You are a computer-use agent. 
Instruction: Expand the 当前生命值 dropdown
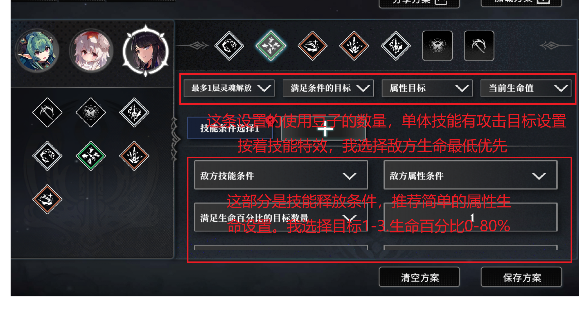click(526, 88)
